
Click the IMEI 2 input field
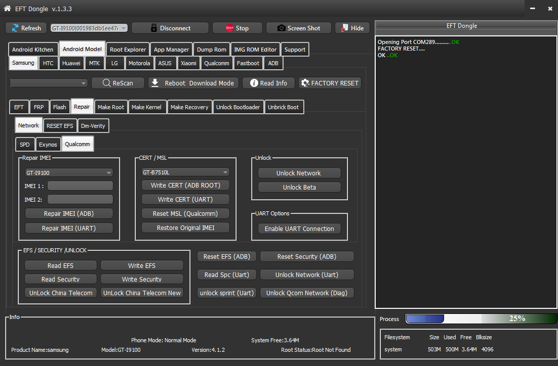[81, 199]
